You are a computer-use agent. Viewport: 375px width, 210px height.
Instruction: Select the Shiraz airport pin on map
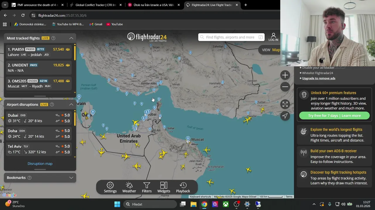[x=107, y=45]
